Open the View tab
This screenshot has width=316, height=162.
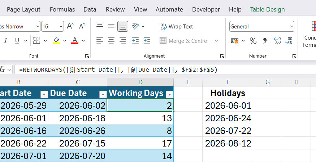click(x=140, y=9)
